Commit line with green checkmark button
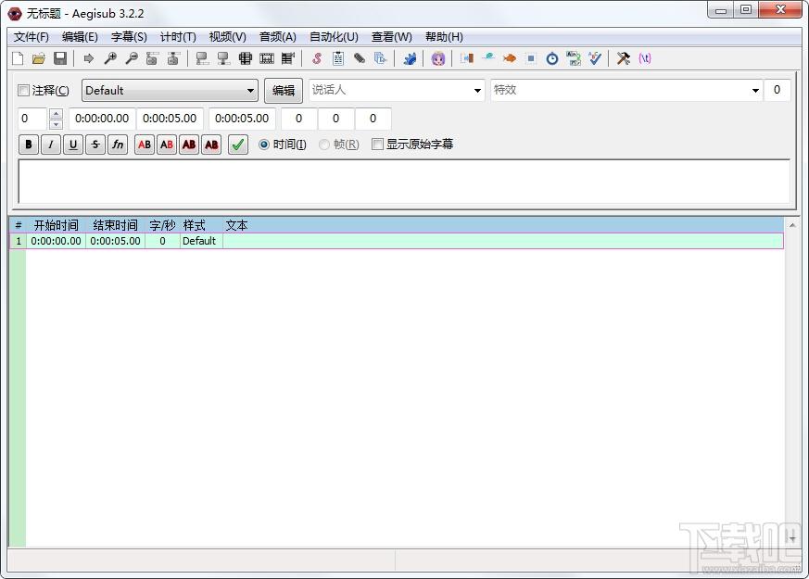The height and width of the screenshot is (579, 809). [238, 145]
